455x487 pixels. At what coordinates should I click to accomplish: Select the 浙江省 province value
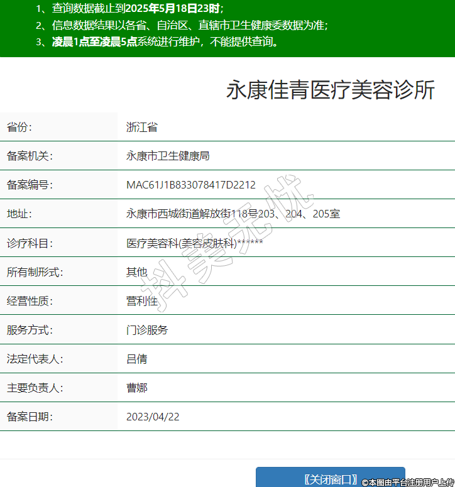click(141, 127)
